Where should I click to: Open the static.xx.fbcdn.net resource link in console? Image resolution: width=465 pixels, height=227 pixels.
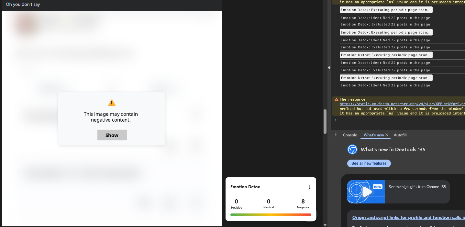(402, 104)
